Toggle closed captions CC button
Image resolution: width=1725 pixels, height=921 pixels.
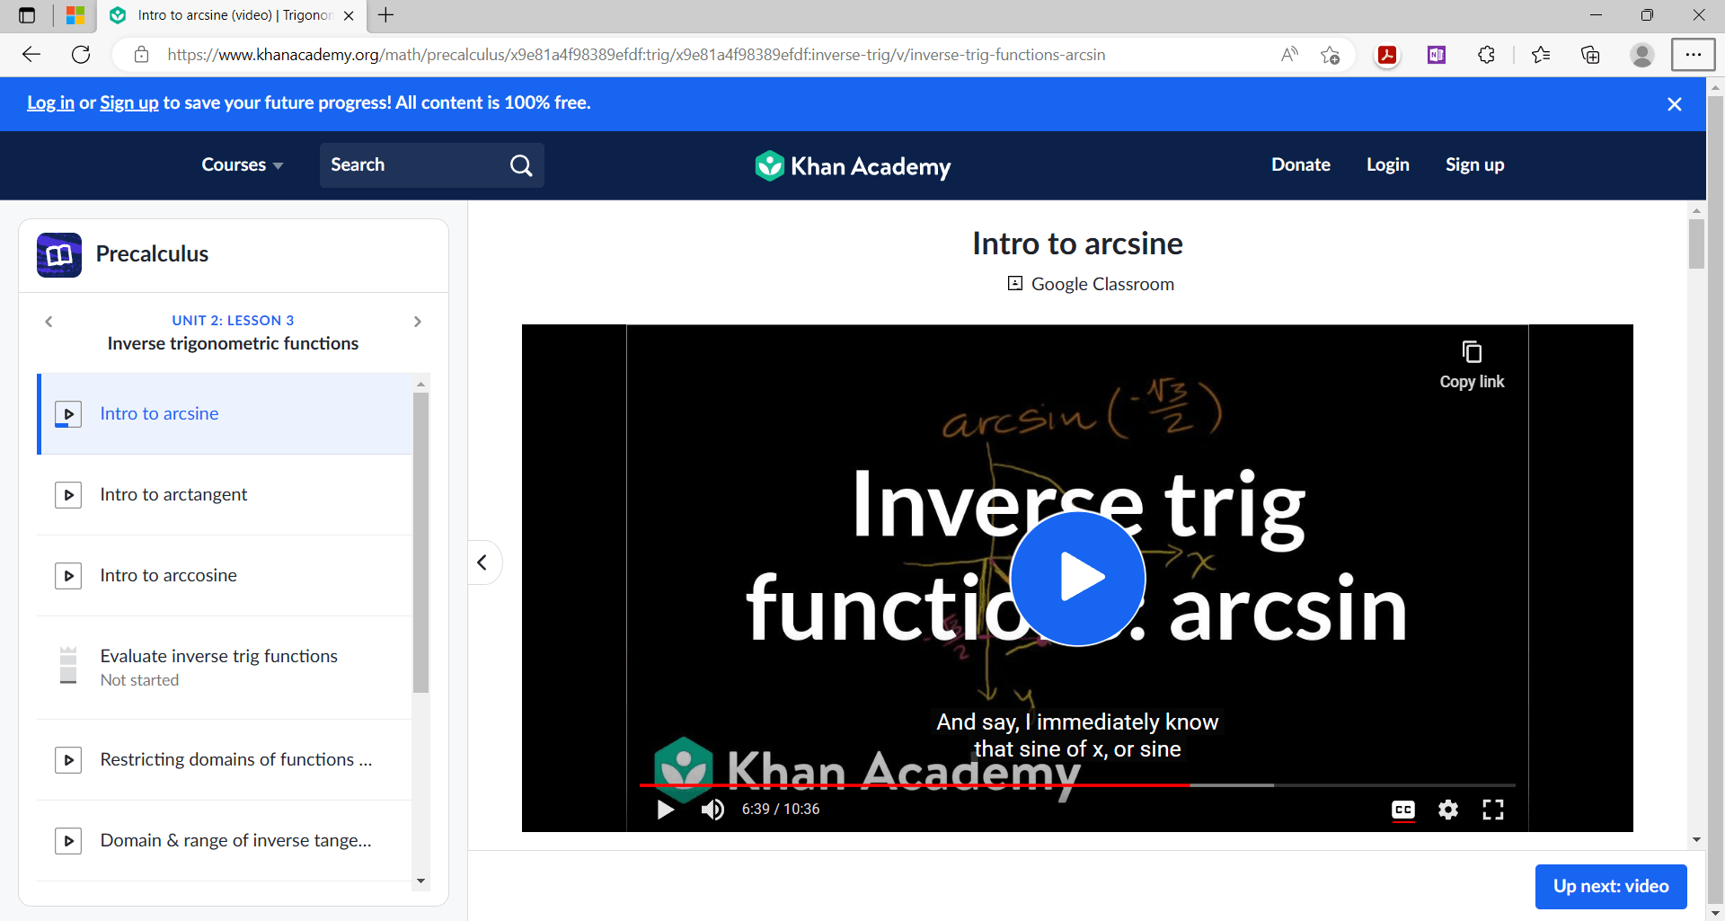coord(1403,810)
